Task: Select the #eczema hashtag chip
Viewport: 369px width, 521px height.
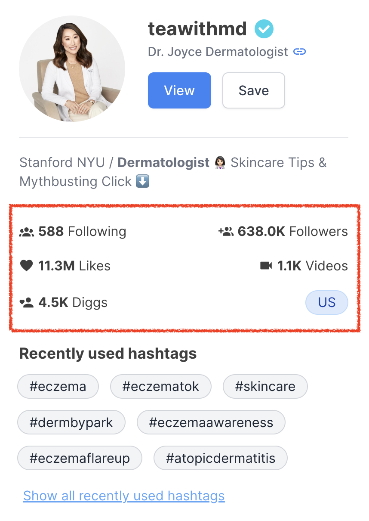Action: coord(58,386)
